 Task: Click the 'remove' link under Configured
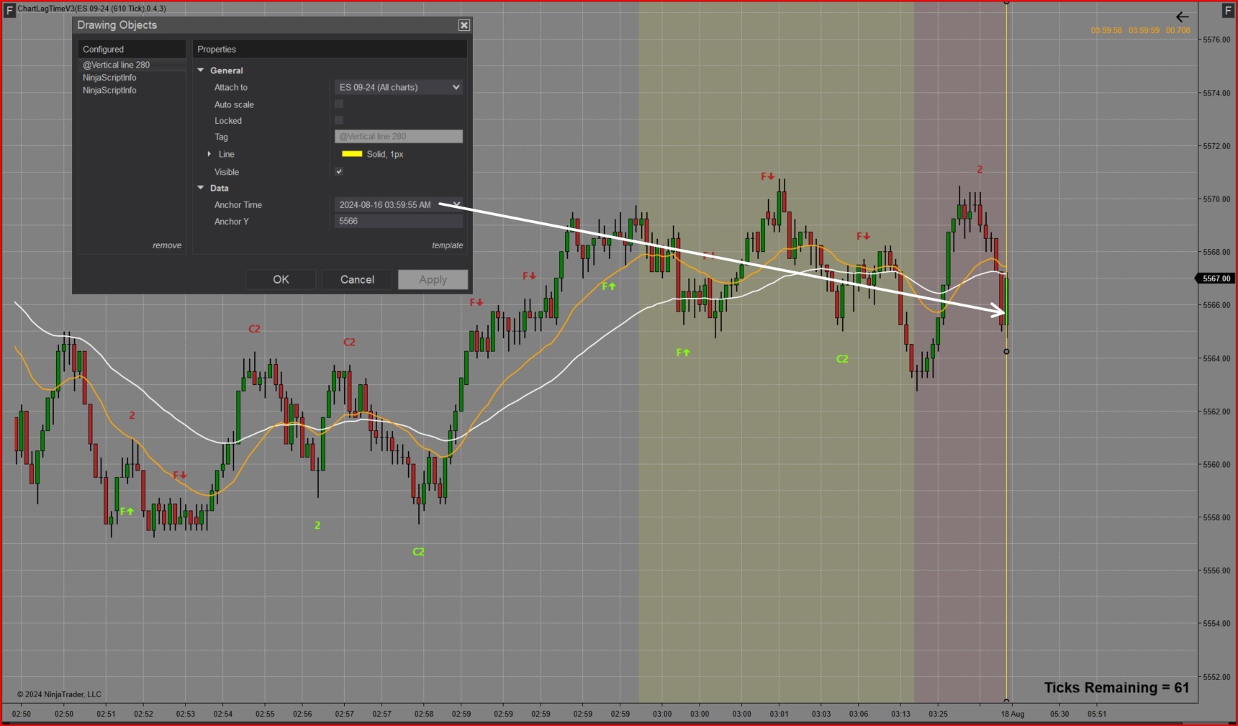point(167,245)
